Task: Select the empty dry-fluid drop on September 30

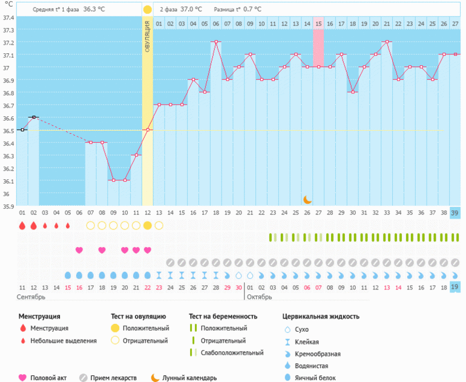Action: pyautogui.click(x=238, y=275)
